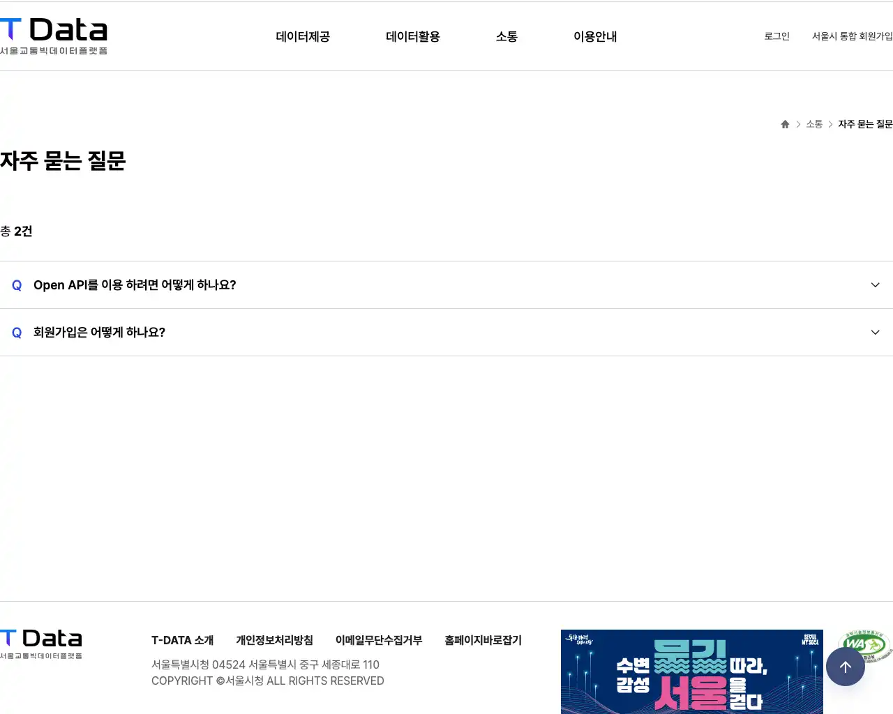This screenshot has width=893, height=714.
Task: Open the 데이터제공 menu
Action: 303,37
